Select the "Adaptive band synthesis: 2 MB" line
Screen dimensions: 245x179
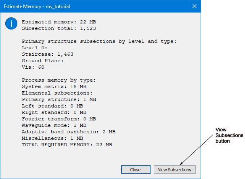(69, 132)
